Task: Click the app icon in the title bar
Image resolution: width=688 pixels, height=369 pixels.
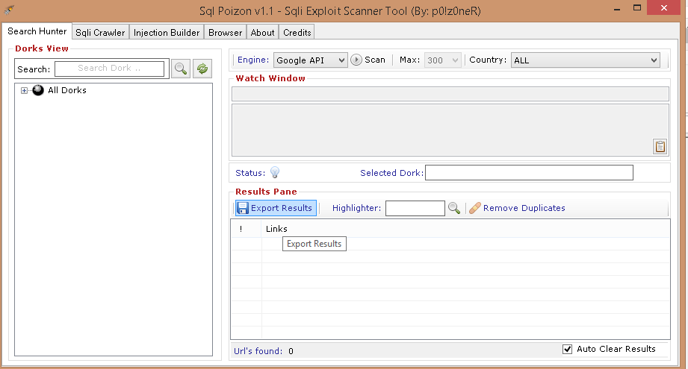Action: [9, 9]
